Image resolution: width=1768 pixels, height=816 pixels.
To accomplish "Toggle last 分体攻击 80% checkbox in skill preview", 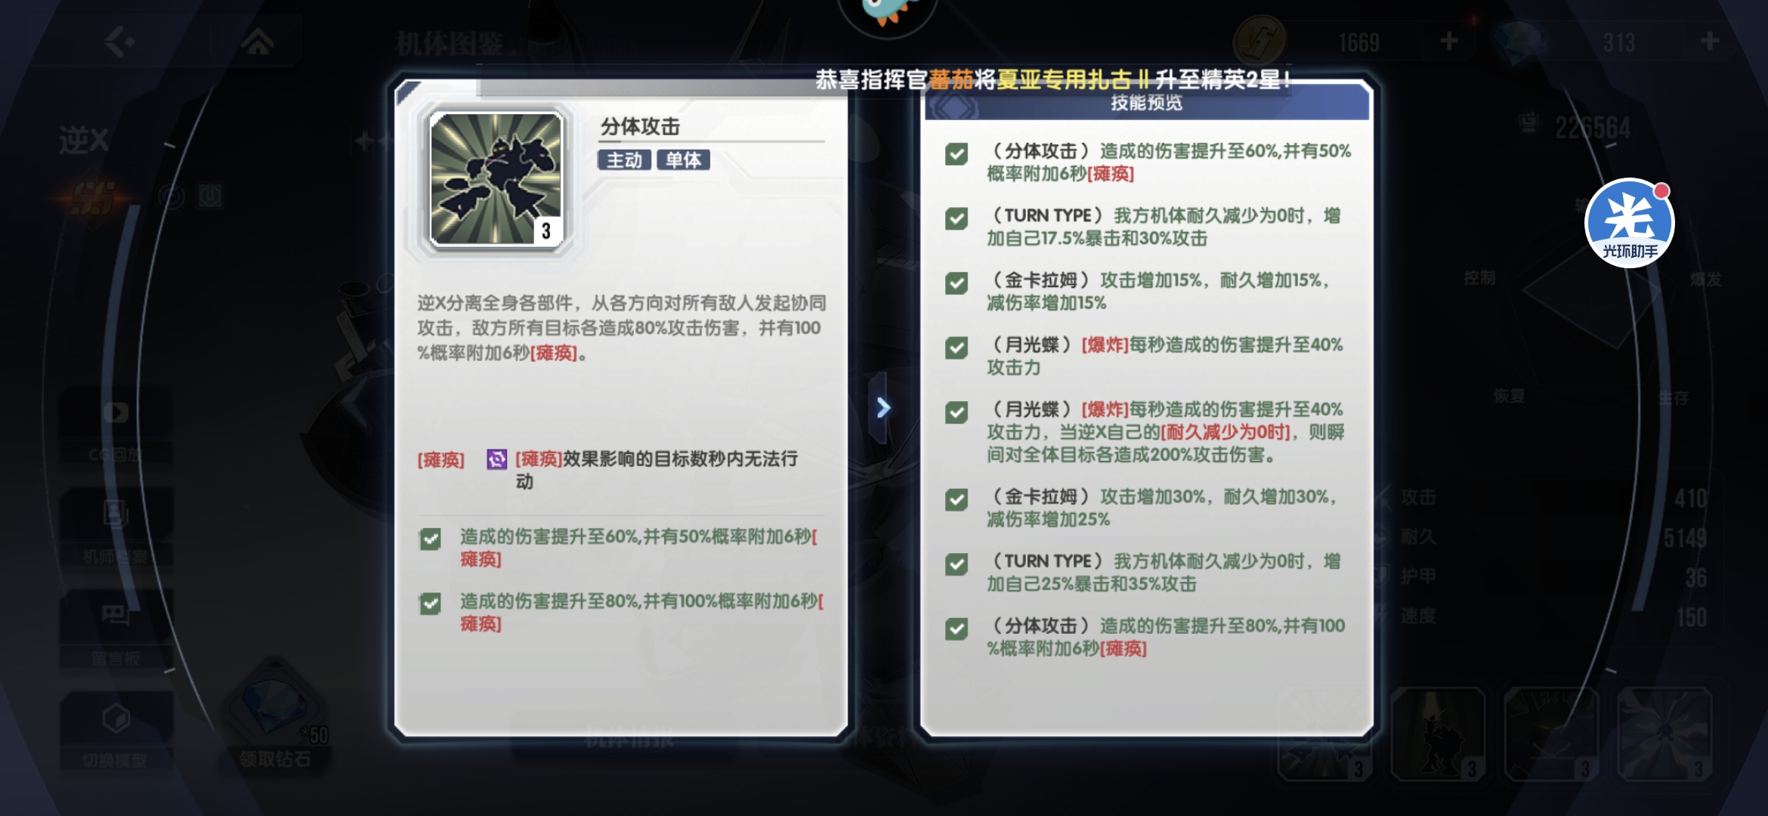I will tap(957, 629).
